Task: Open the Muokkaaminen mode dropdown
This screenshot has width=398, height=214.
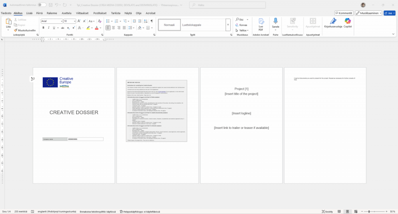Action: (369, 13)
